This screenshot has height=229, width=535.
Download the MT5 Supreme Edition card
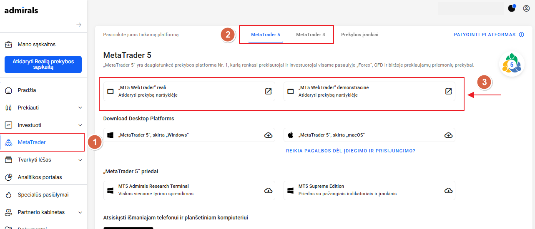click(369, 190)
